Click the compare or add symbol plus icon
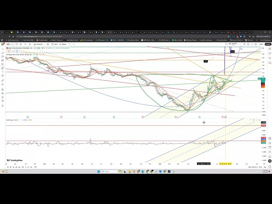 [x=21, y=44]
